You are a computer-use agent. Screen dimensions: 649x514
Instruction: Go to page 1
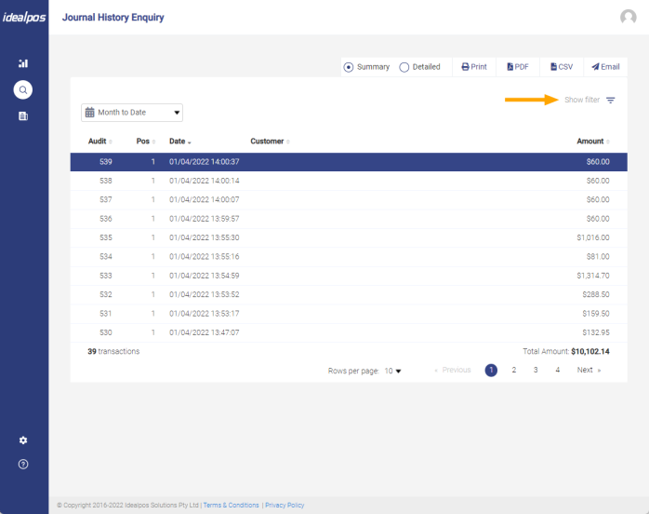[x=491, y=370]
